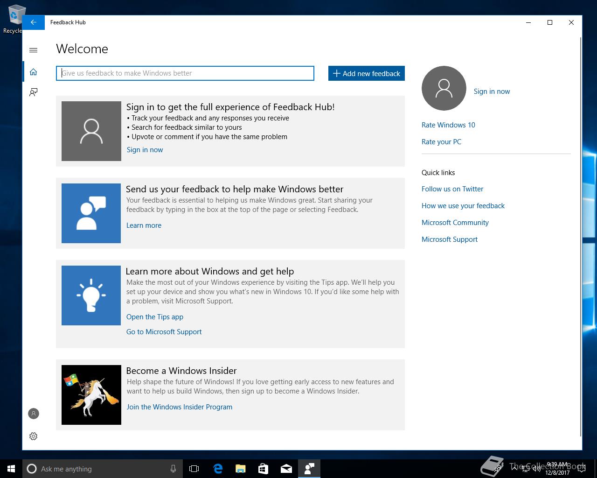Launch Microsoft Edge from taskbar
The height and width of the screenshot is (478, 597).
(217, 469)
